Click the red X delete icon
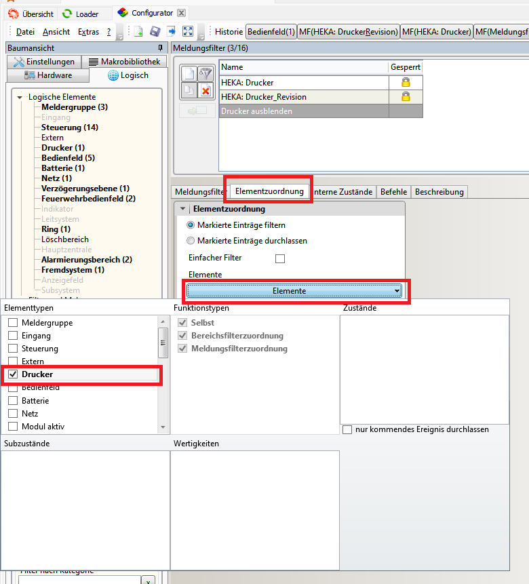Screen dimensions: 529x584 pyautogui.click(x=205, y=90)
